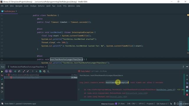The width and height of the screenshot is (189, 106).
Task: Open UTF-8 file encoding dropdown
Action: point(142,104)
